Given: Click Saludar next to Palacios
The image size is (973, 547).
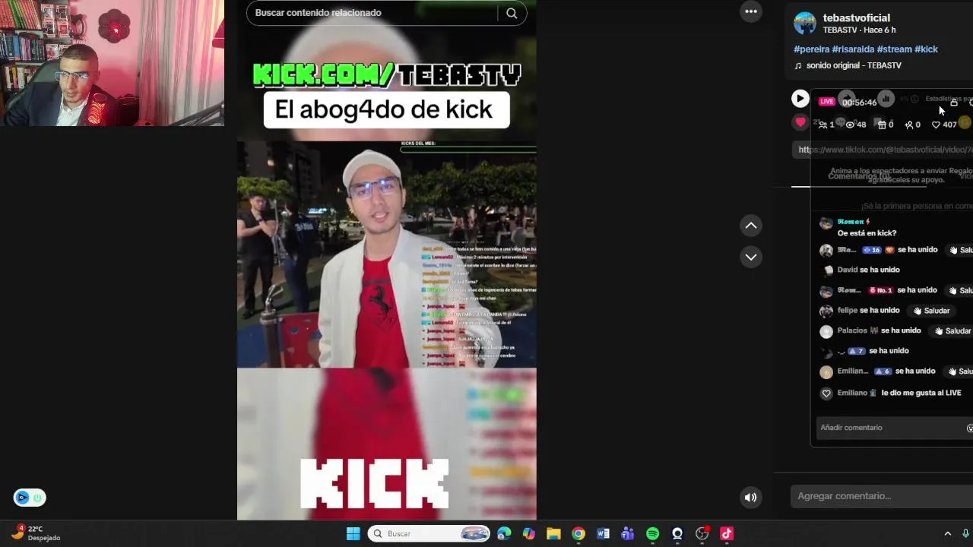Looking at the screenshot, I should pyautogui.click(x=952, y=330).
